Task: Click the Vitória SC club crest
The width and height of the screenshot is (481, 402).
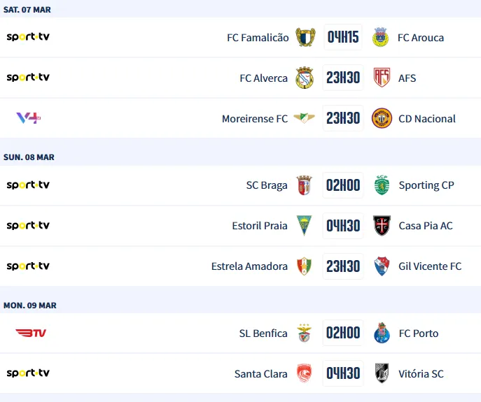Action: 382,374
